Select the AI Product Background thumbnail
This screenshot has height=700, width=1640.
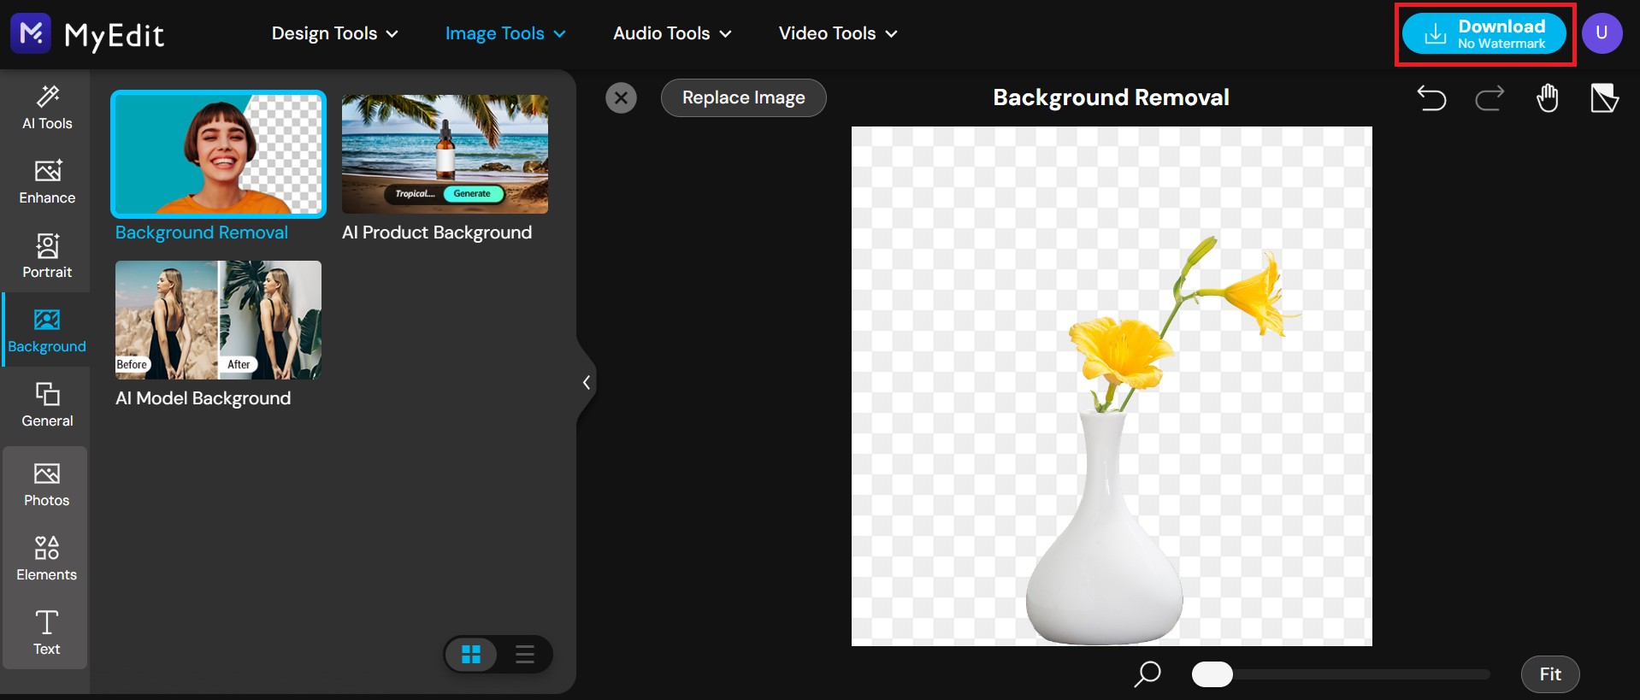445,154
